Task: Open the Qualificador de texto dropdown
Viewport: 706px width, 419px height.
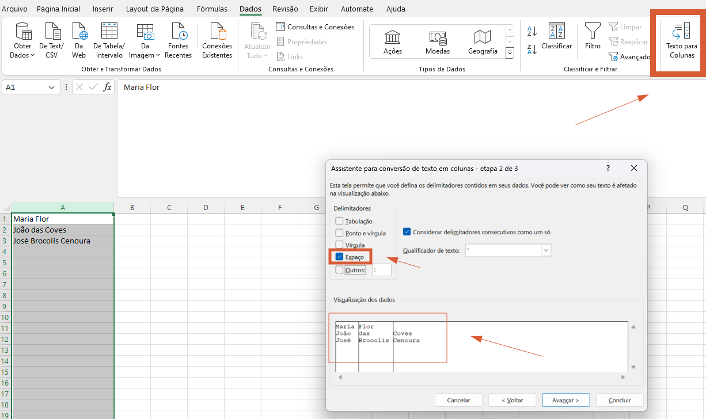Action: coord(546,251)
